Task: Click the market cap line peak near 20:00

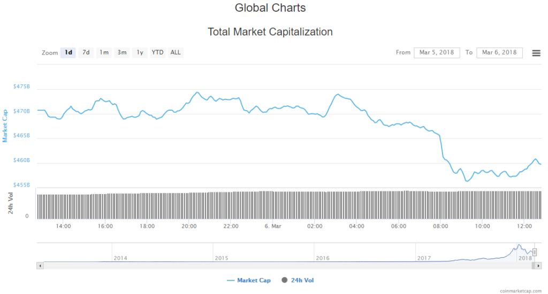Action: (197, 92)
